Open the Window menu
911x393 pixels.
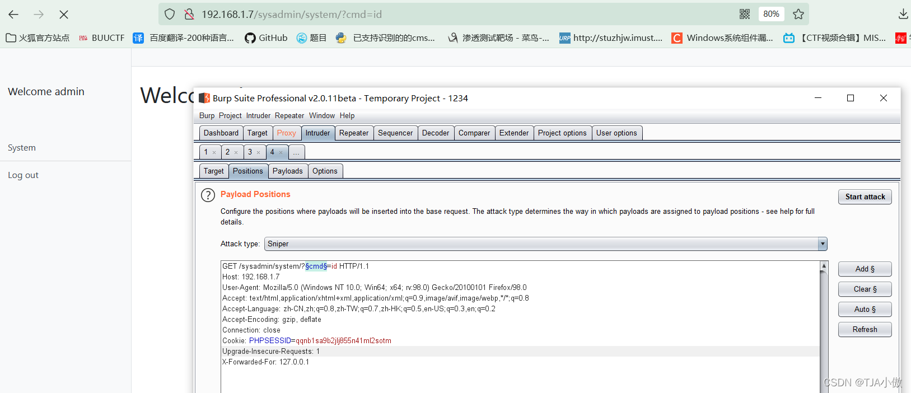click(322, 116)
